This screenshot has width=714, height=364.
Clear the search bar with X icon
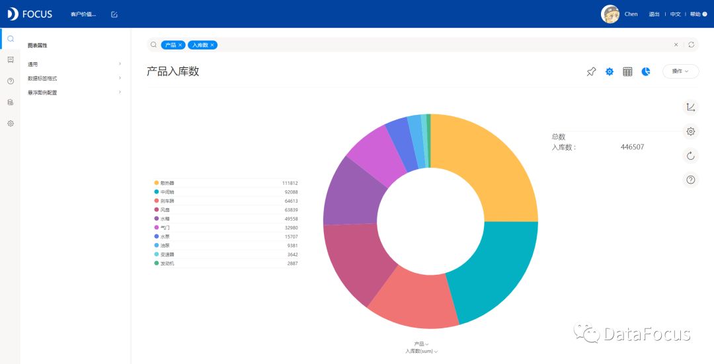(x=676, y=44)
